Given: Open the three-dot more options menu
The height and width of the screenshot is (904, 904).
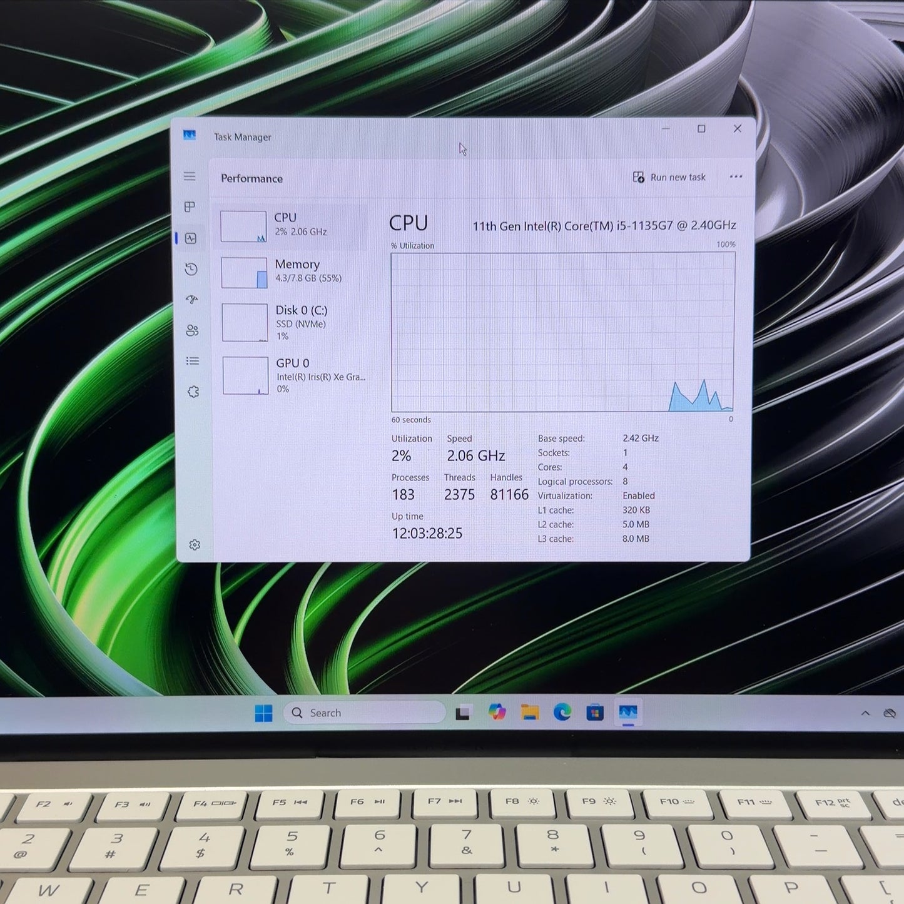Looking at the screenshot, I should click(736, 177).
